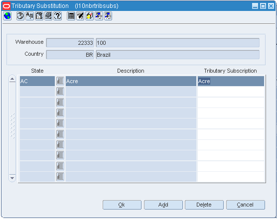Click the rightmost networked-computers toolbar icon

[x=108, y=16]
